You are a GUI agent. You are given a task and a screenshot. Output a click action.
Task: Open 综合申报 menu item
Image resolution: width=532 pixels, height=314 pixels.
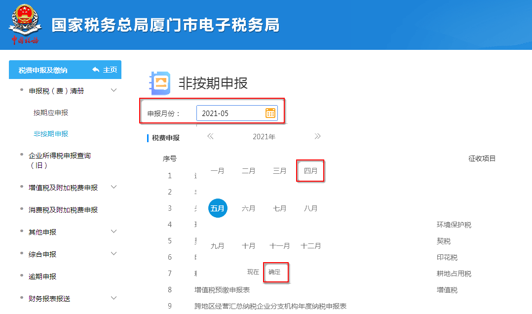42,254
